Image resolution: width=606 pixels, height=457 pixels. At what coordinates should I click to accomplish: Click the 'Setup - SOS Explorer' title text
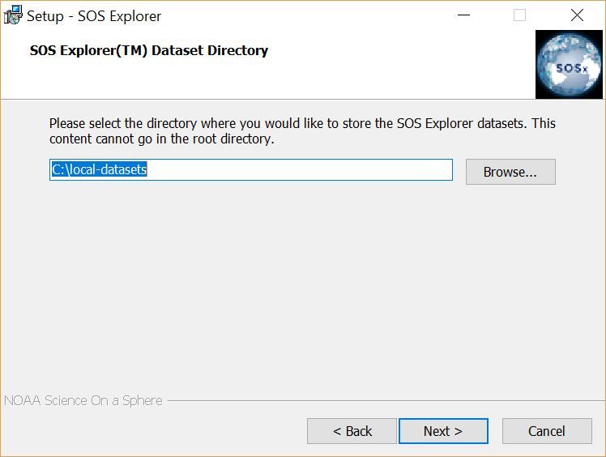[93, 16]
